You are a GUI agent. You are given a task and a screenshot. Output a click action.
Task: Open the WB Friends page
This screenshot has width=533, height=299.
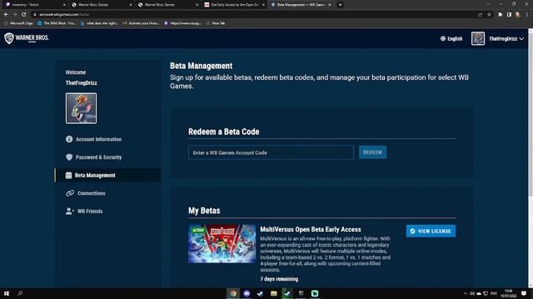coord(84,211)
